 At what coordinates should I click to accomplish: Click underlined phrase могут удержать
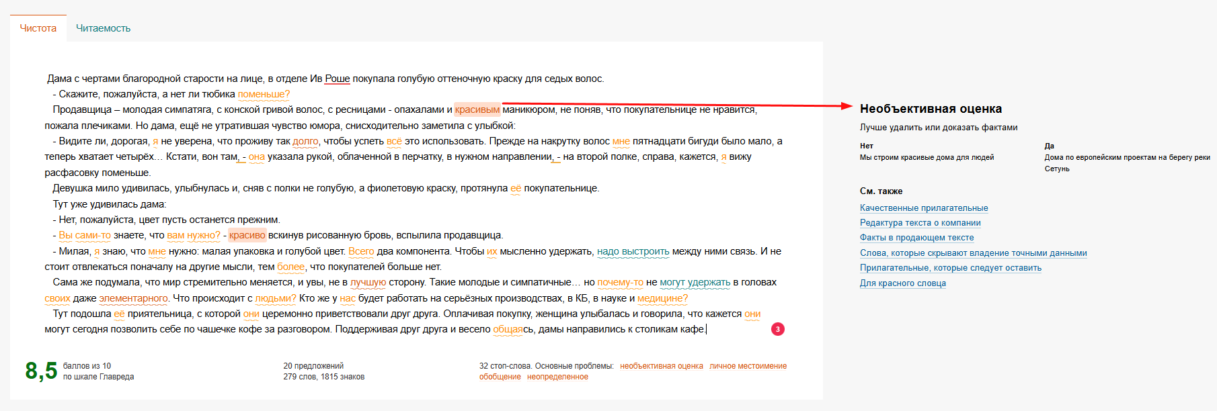[695, 282]
